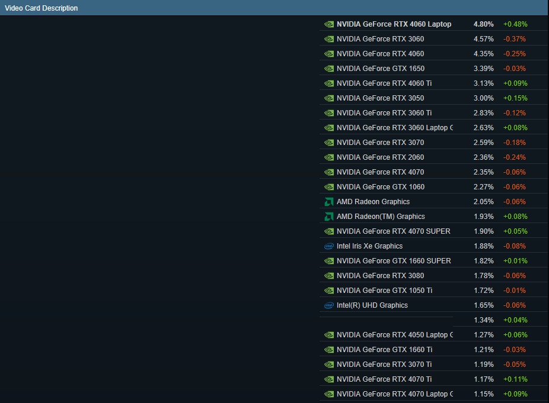Click the NVIDIA logo beside RTX 3070 Ti

pos(329,365)
